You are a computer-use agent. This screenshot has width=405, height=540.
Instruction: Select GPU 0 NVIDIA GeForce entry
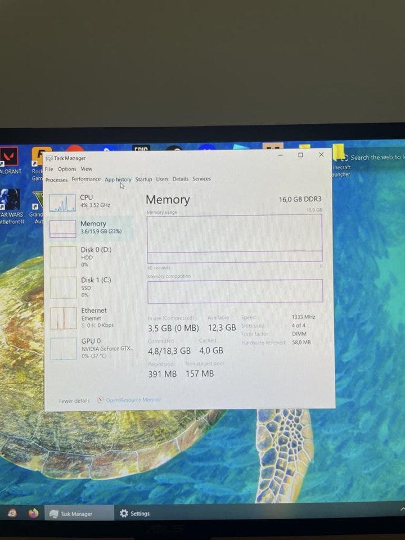coord(91,348)
